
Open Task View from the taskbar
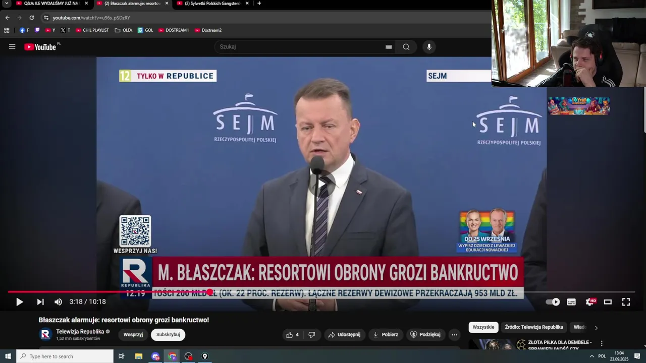pos(121,356)
